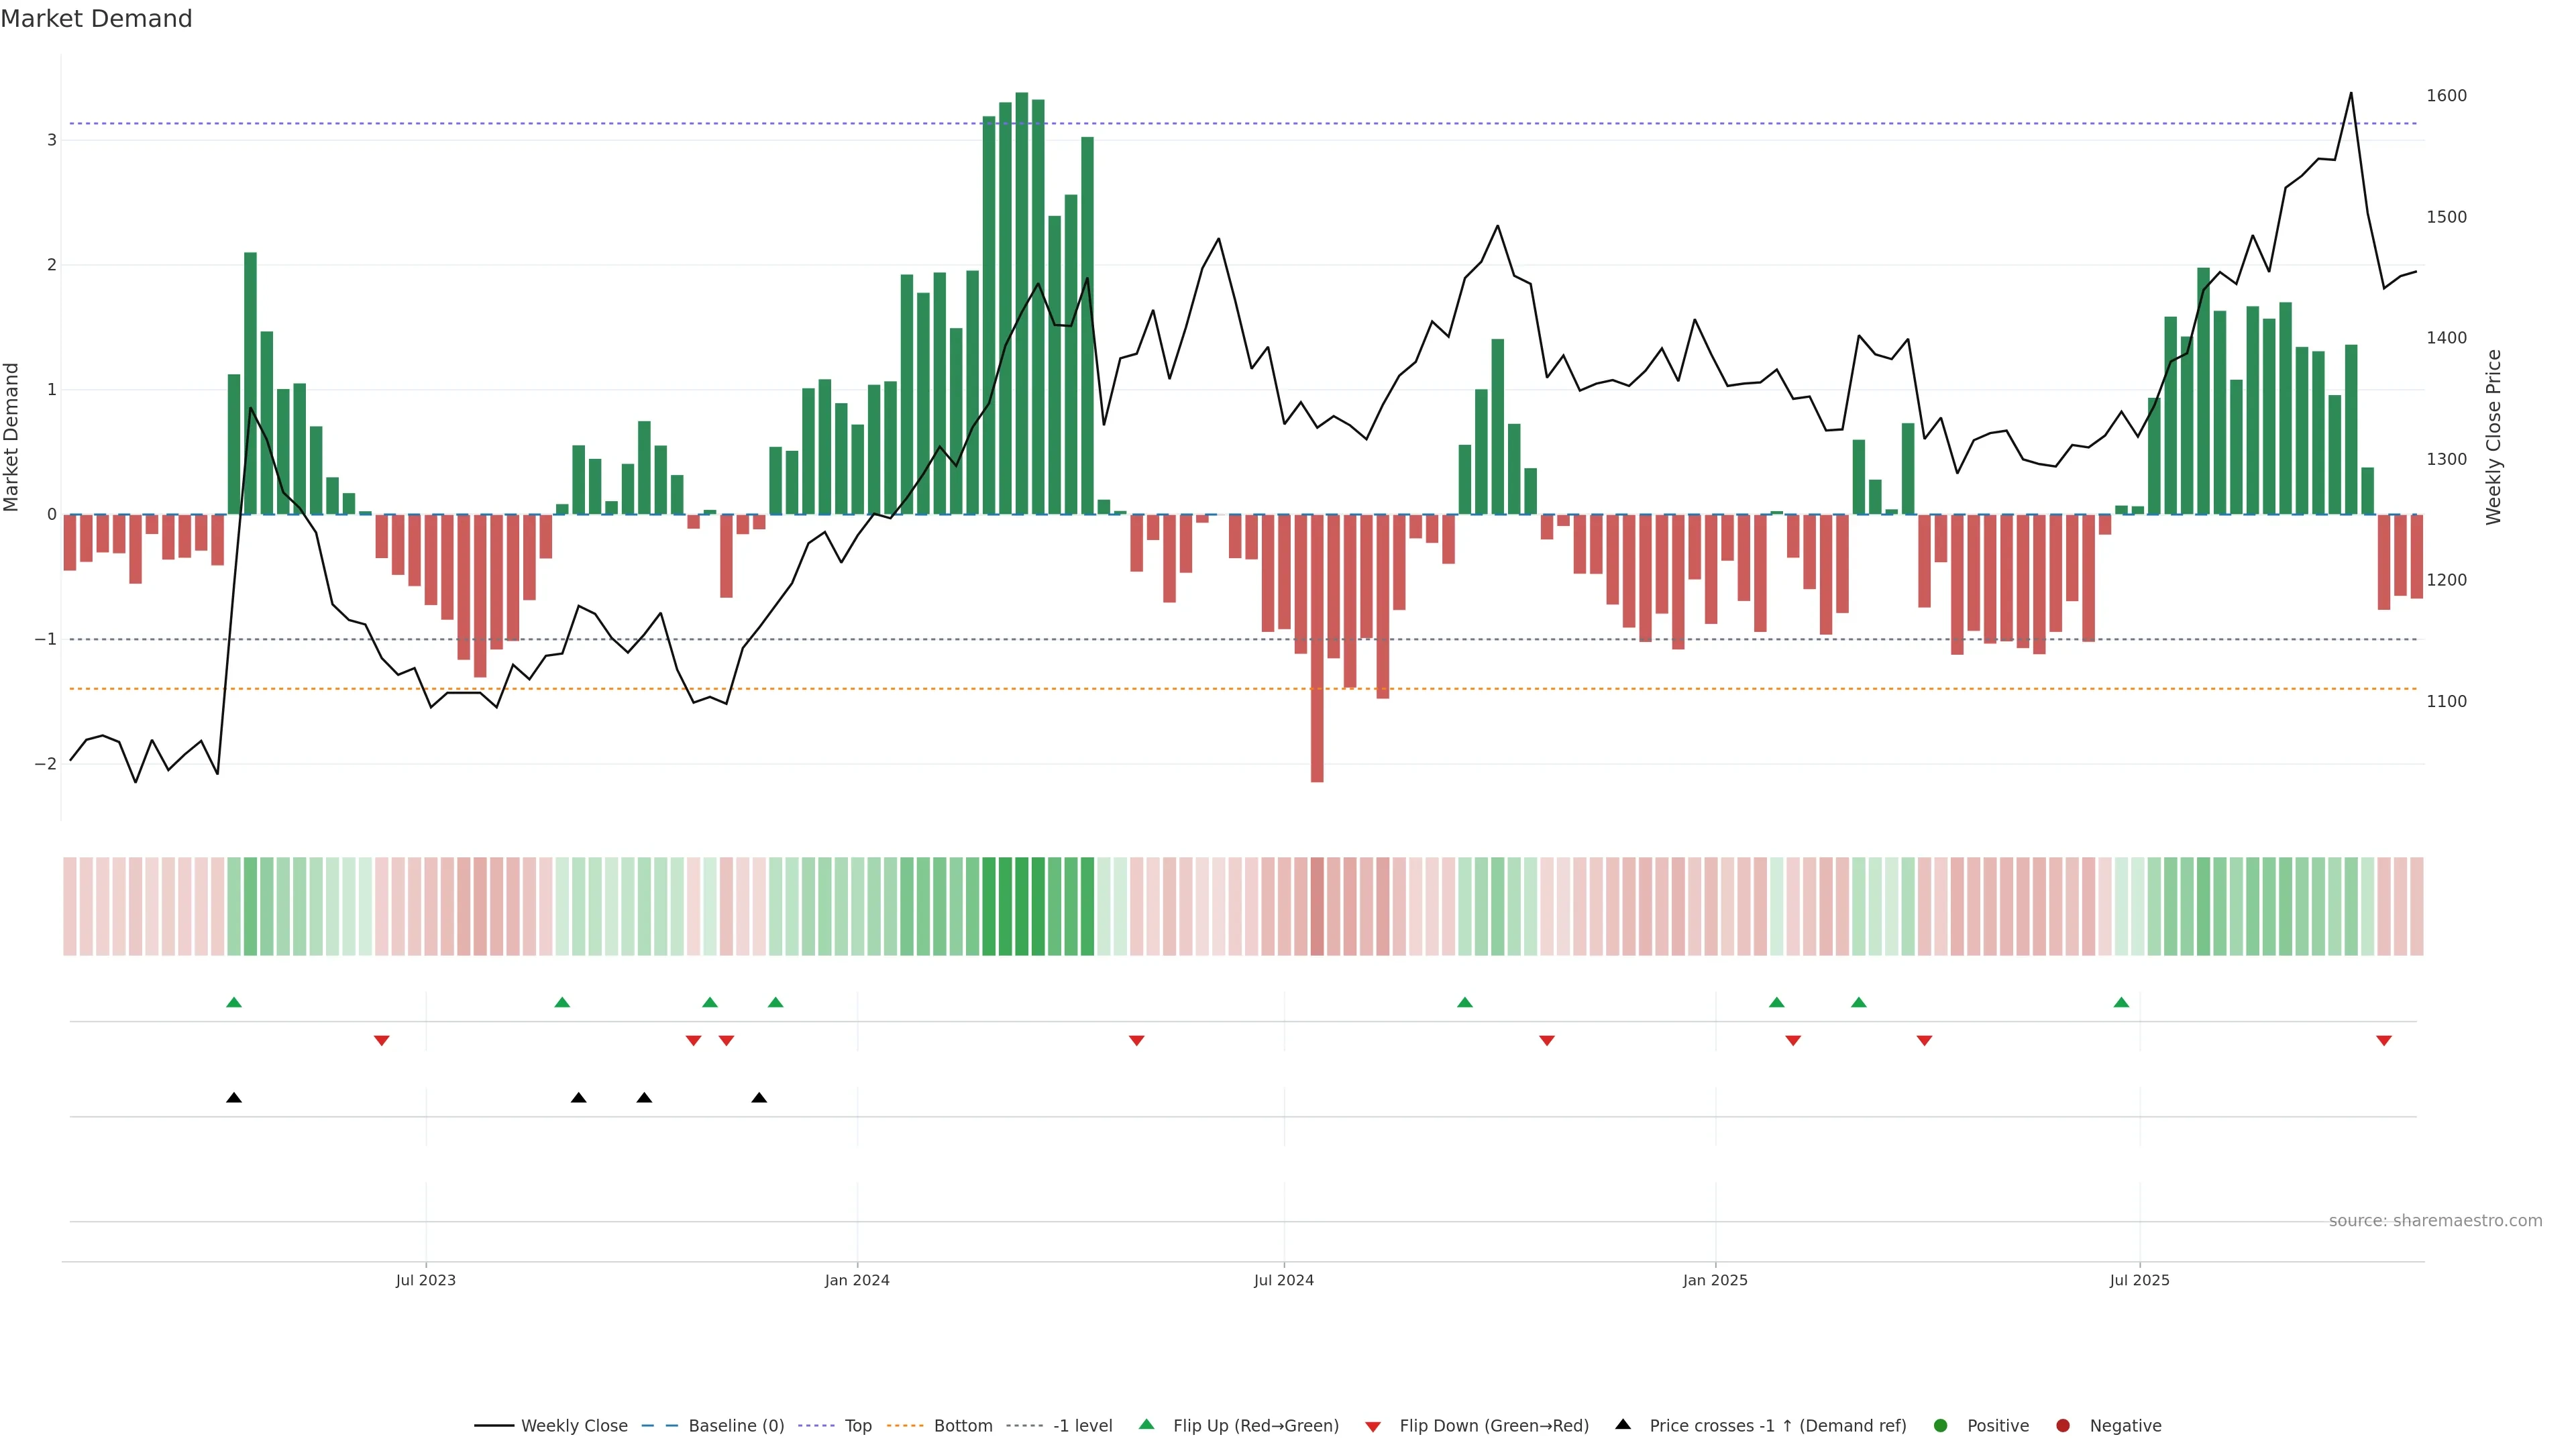Click the dark red Negative legend dot

pos(2062,1425)
